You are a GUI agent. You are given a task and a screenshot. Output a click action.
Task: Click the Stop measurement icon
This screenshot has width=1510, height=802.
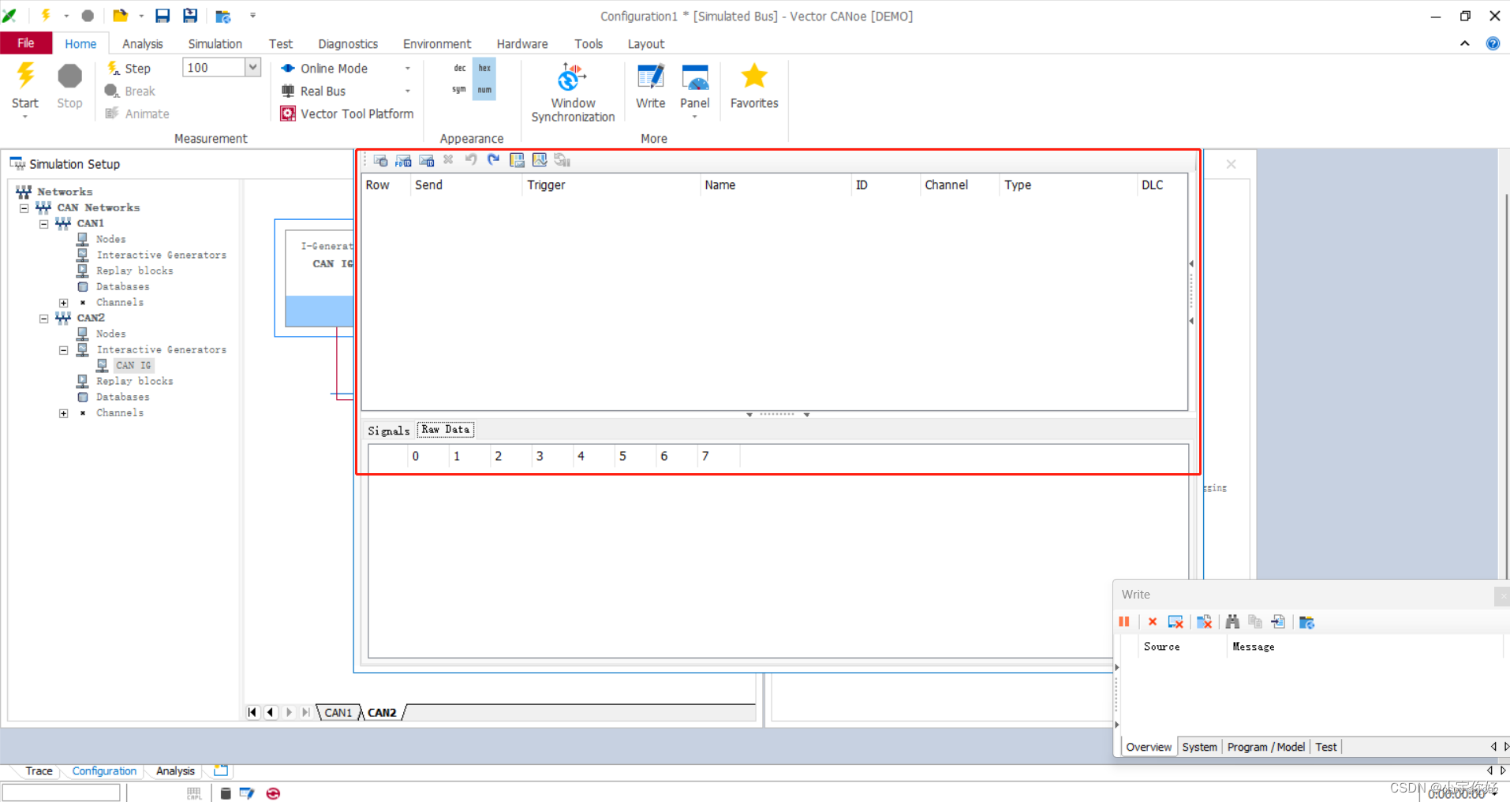69,86
